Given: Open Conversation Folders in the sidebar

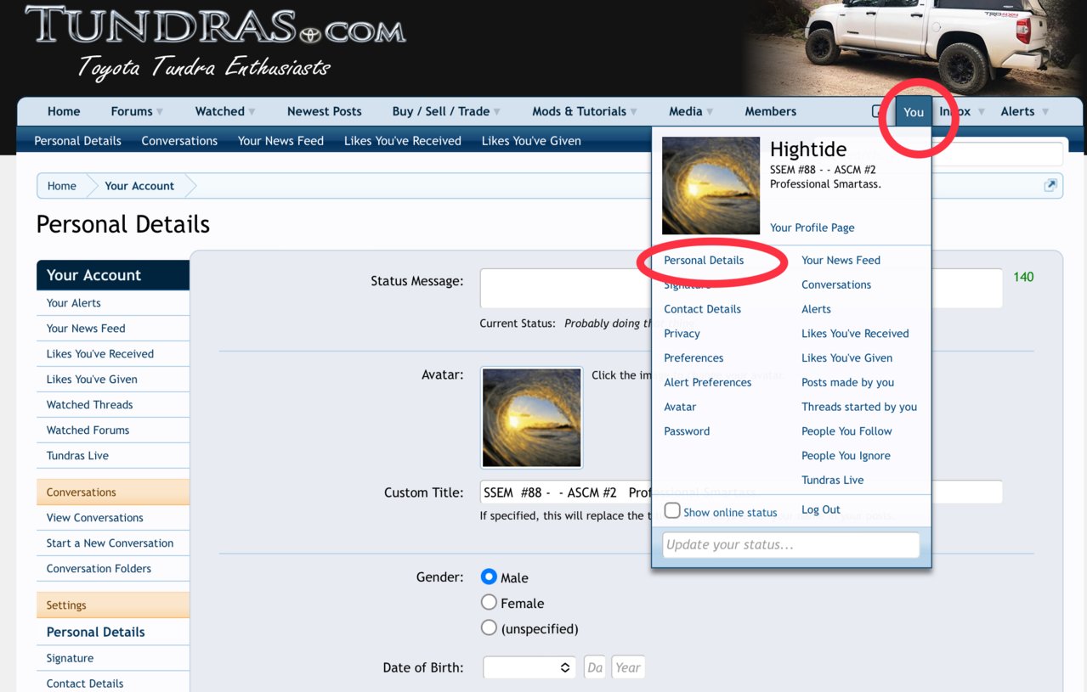Looking at the screenshot, I should pyautogui.click(x=99, y=569).
